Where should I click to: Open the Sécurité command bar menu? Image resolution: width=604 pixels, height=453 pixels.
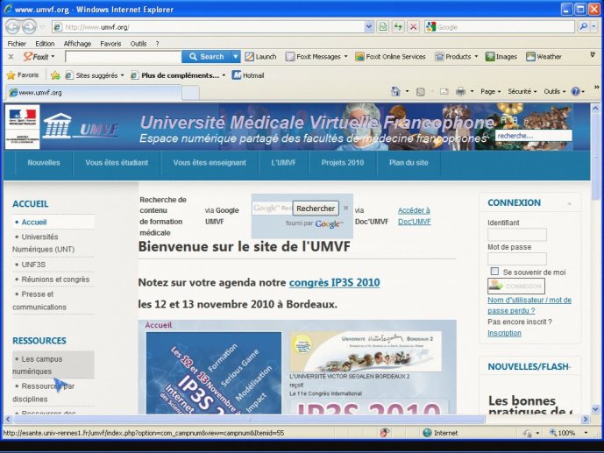(522, 92)
